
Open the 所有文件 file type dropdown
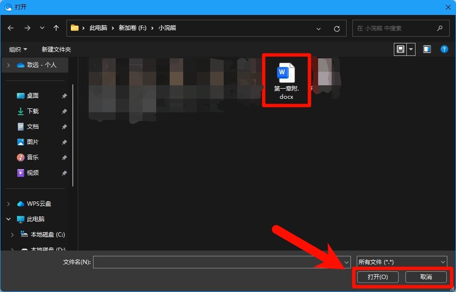[x=402, y=262]
